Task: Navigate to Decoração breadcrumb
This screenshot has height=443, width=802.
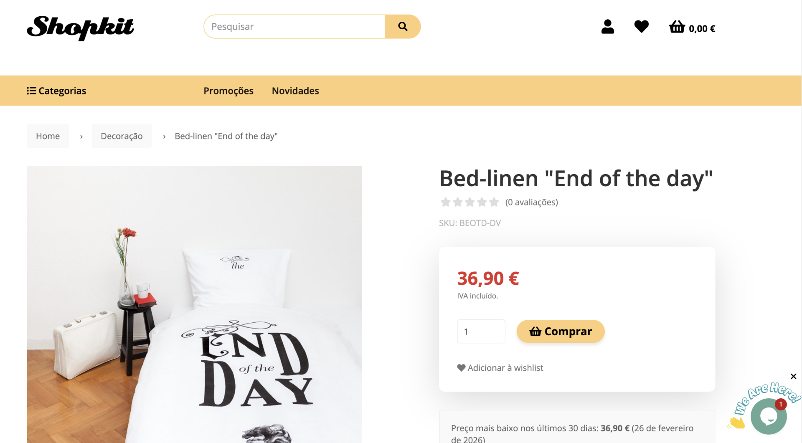Action: tap(122, 136)
